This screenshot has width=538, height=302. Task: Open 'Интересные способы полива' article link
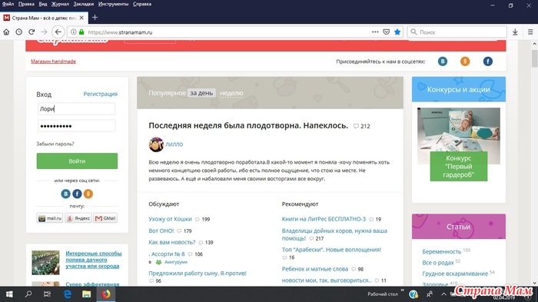point(93,260)
